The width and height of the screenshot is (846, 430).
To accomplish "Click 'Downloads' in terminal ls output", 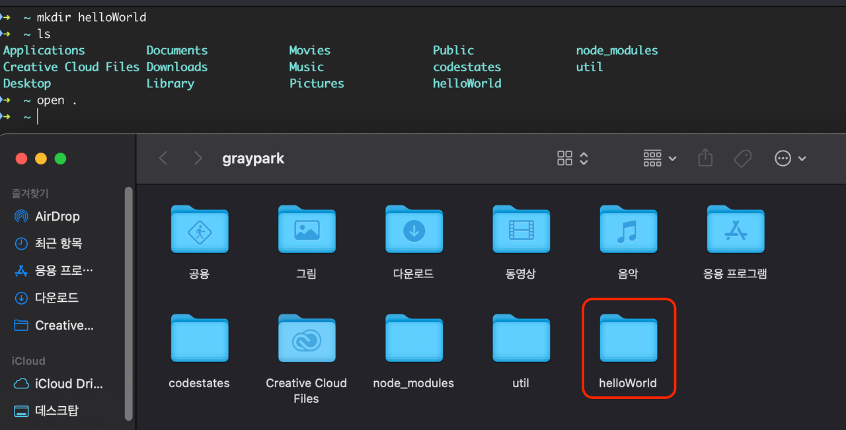I will click(176, 67).
